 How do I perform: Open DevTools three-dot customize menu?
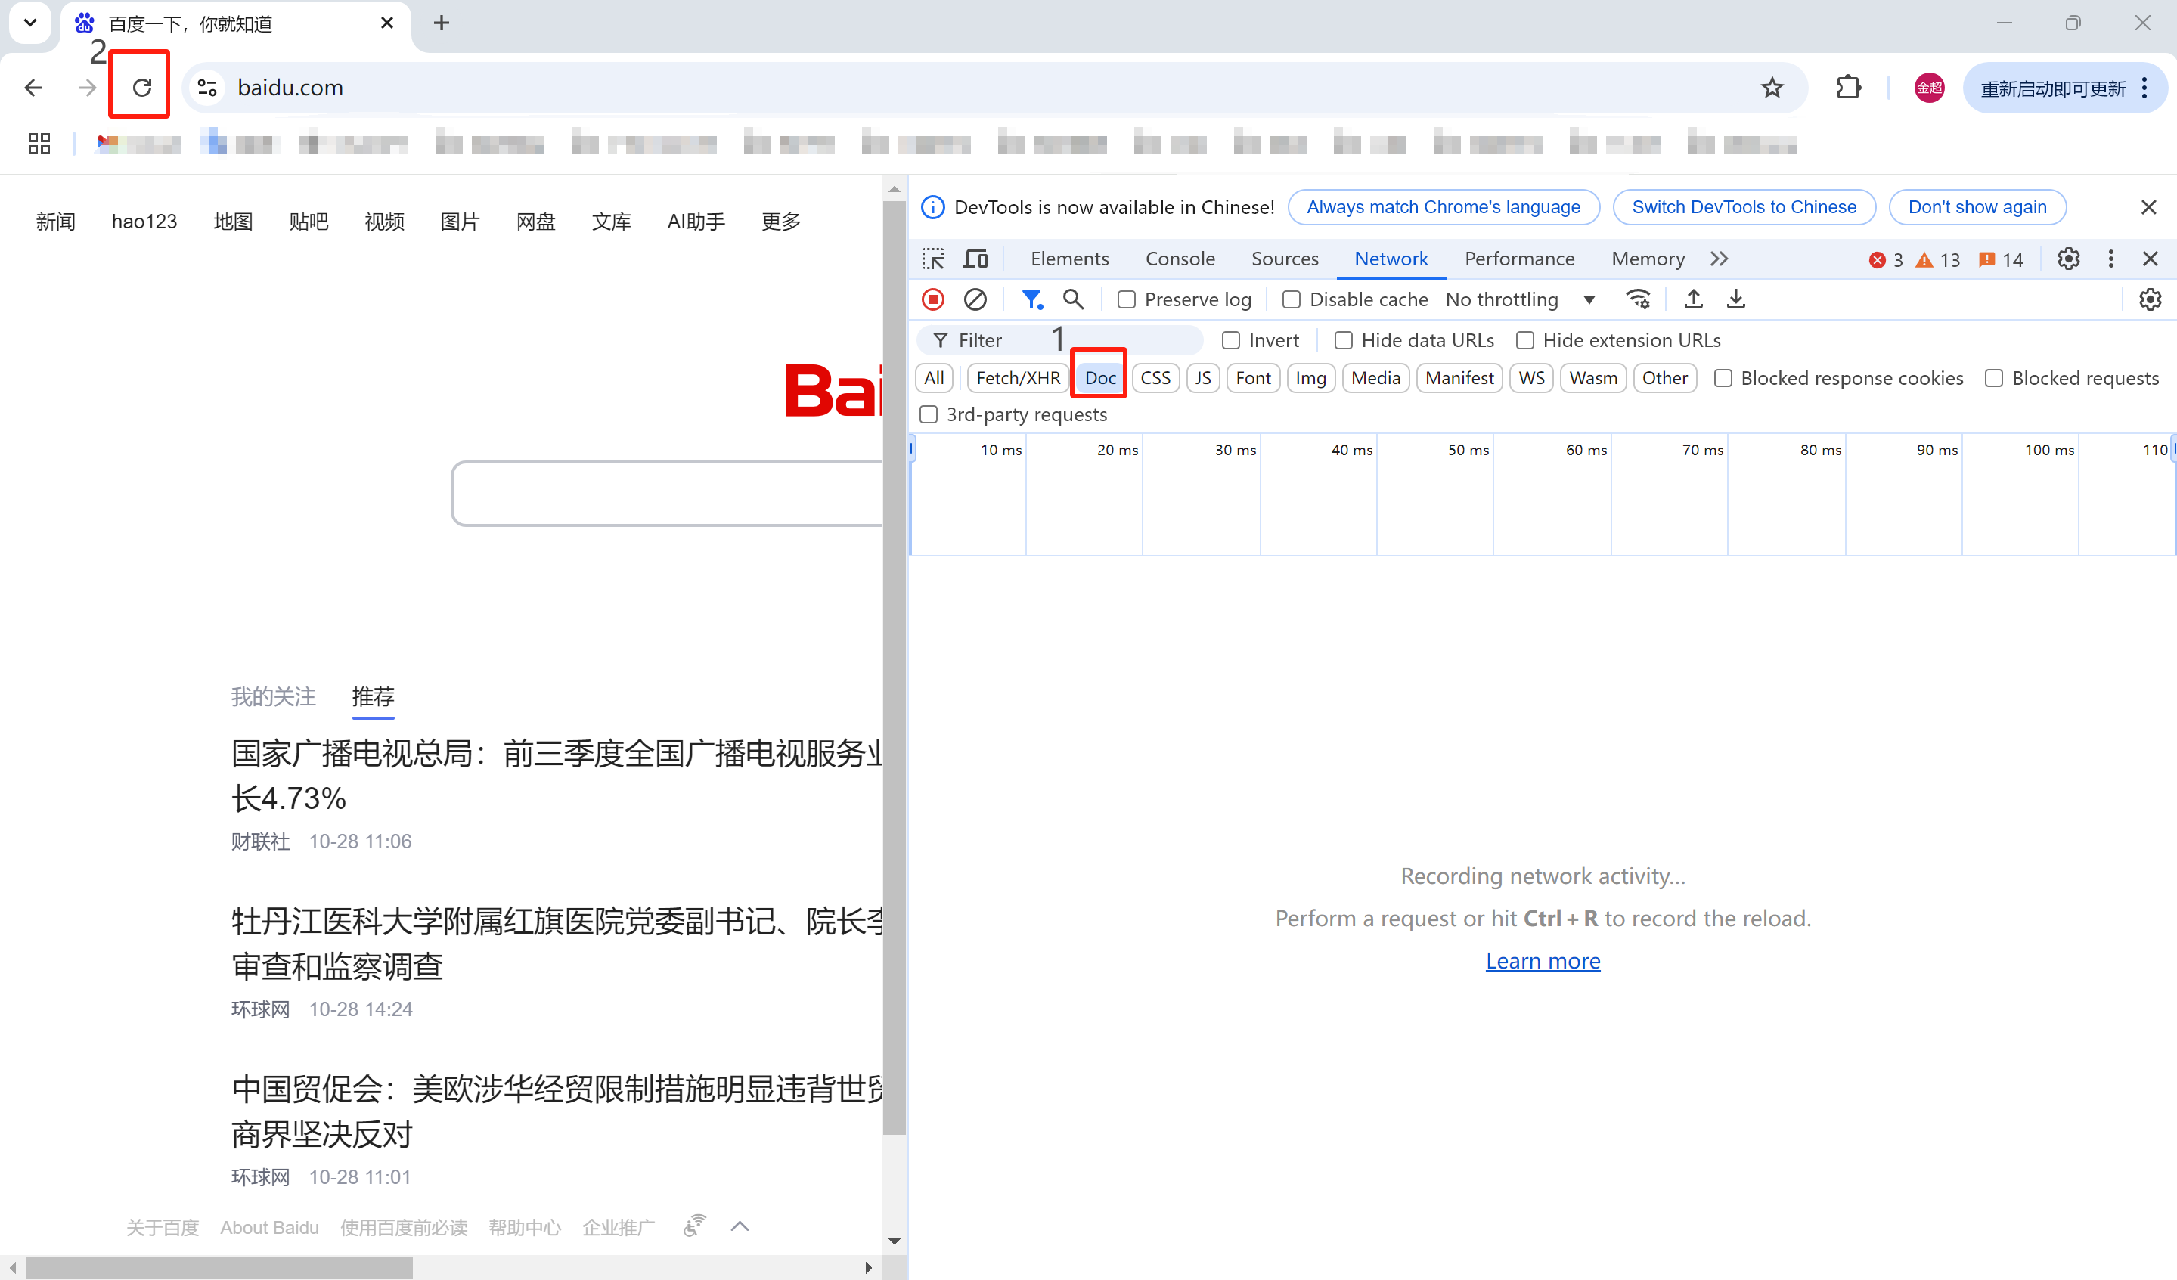[x=2110, y=259]
